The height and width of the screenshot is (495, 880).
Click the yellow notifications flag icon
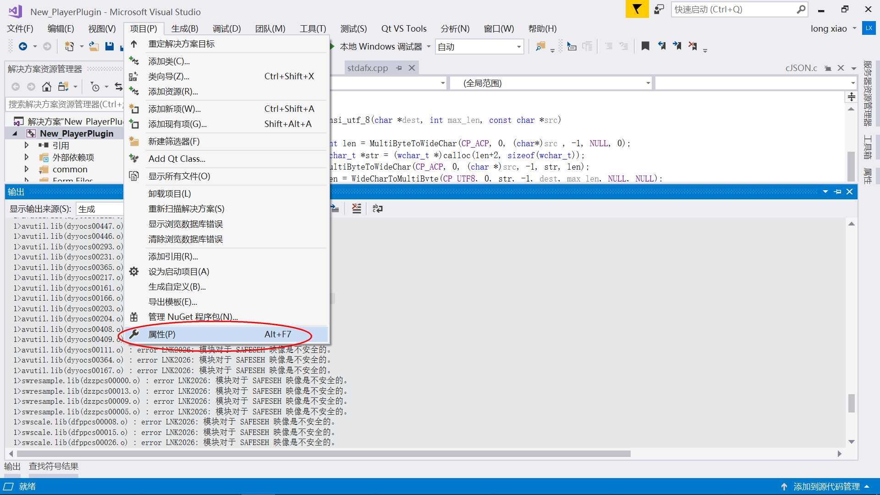637,9
